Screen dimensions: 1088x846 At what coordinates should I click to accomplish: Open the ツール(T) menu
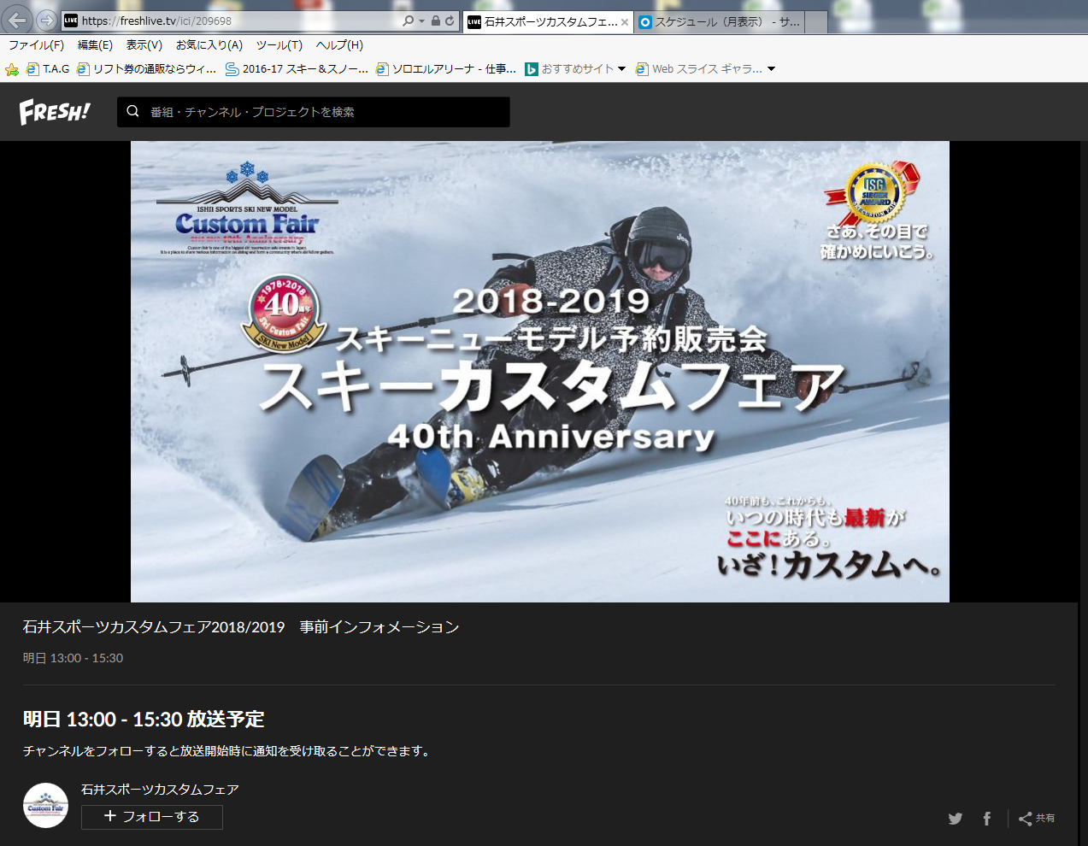tap(279, 45)
